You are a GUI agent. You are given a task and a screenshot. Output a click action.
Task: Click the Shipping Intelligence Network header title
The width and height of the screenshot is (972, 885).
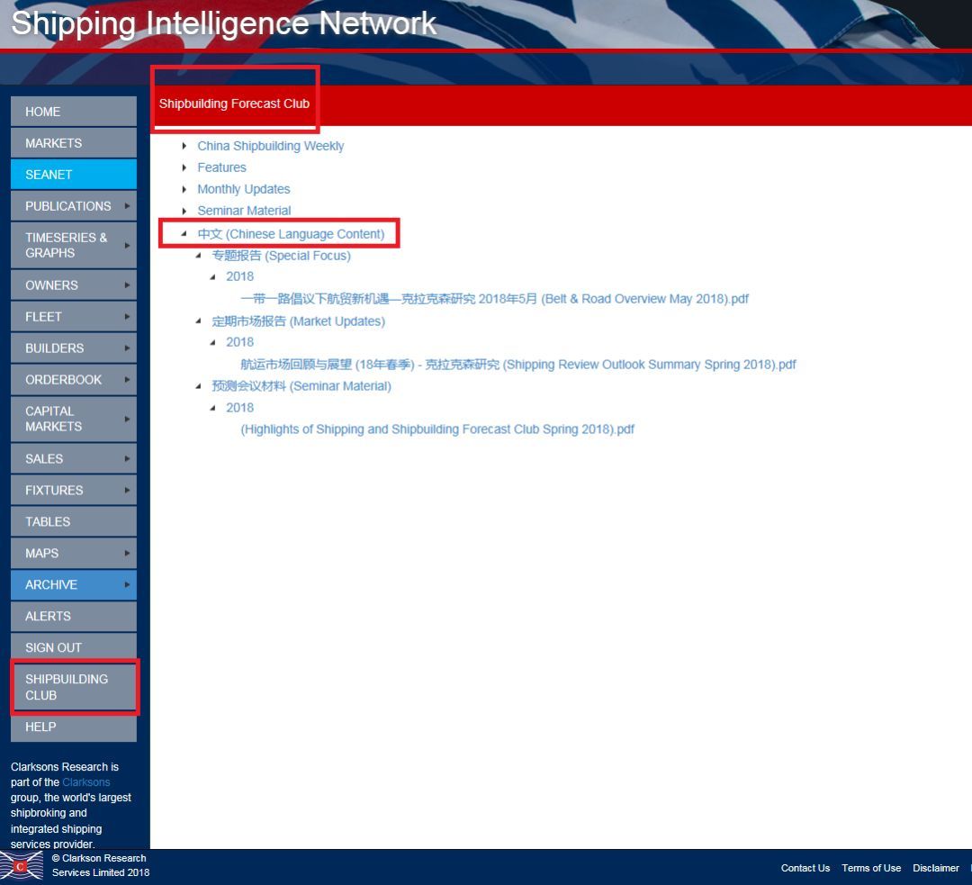[x=224, y=23]
